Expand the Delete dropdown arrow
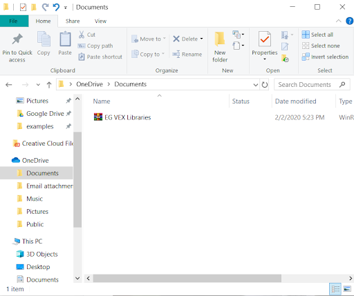 point(202,39)
